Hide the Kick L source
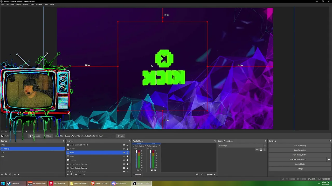Image resolution: width=332 pixels, height=186 pixels. (x=124, y=153)
